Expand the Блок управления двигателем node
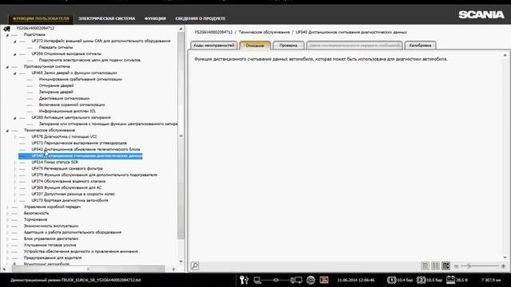This screenshot has height=287, width=511. [7, 239]
